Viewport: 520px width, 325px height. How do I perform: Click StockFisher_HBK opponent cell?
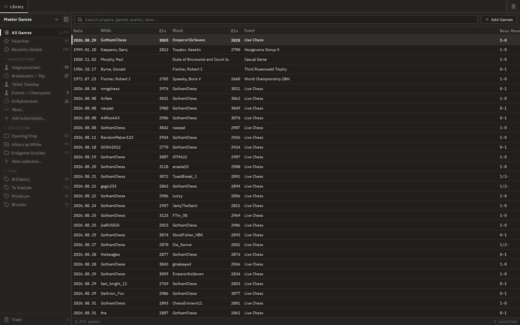(x=188, y=235)
